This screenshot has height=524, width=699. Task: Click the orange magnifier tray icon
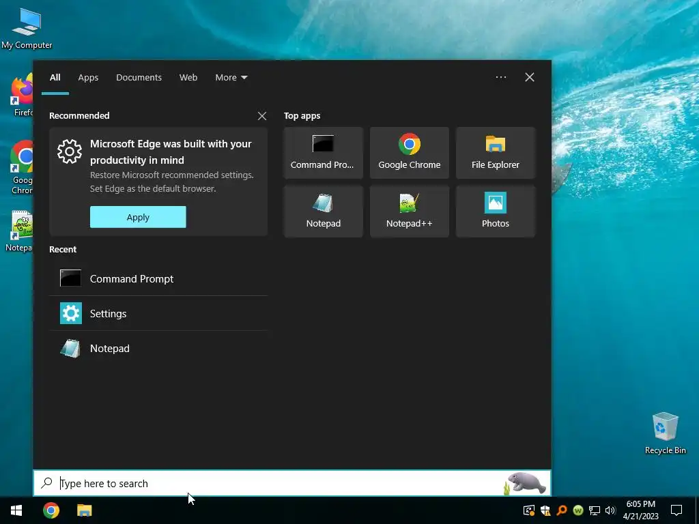coord(562,510)
